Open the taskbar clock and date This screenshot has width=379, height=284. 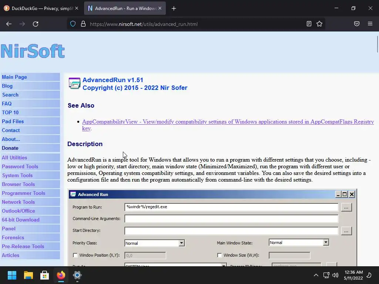(353, 275)
